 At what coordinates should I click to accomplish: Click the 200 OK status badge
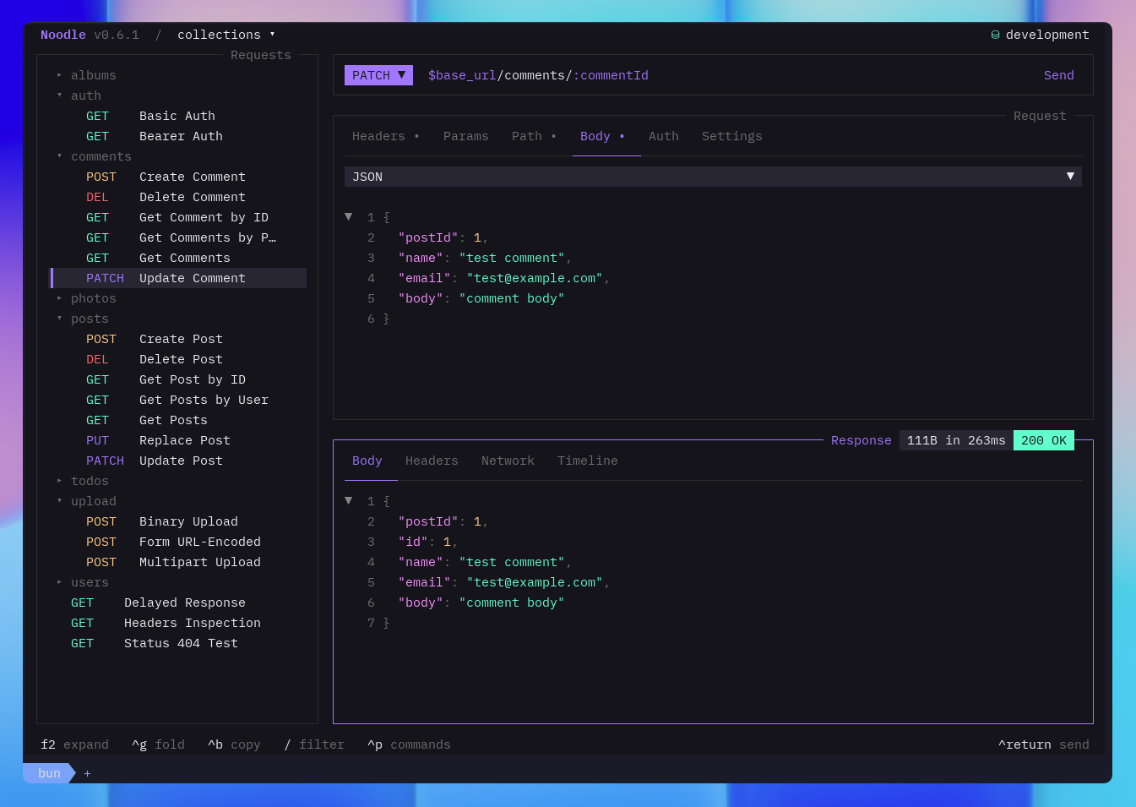pos(1044,440)
